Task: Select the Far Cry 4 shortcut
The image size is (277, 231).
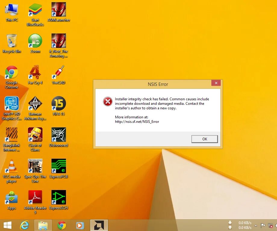Action: click(x=35, y=75)
